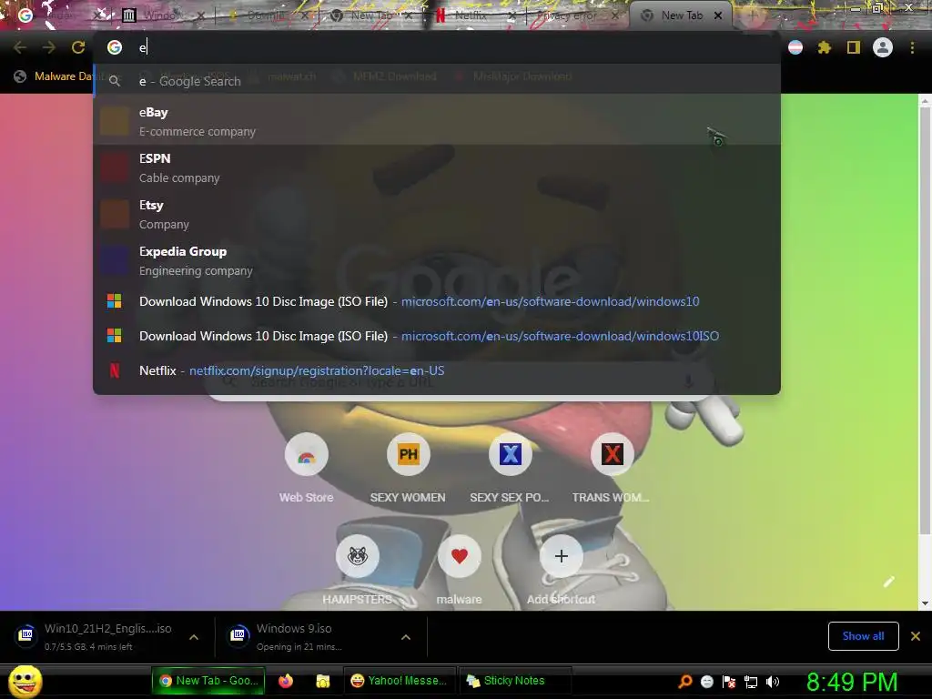Open the microsoft.com windows10ISO download suggestion
The image size is (932, 699).
[x=437, y=336]
